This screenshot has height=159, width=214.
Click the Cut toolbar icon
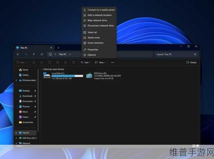point(34,62)
